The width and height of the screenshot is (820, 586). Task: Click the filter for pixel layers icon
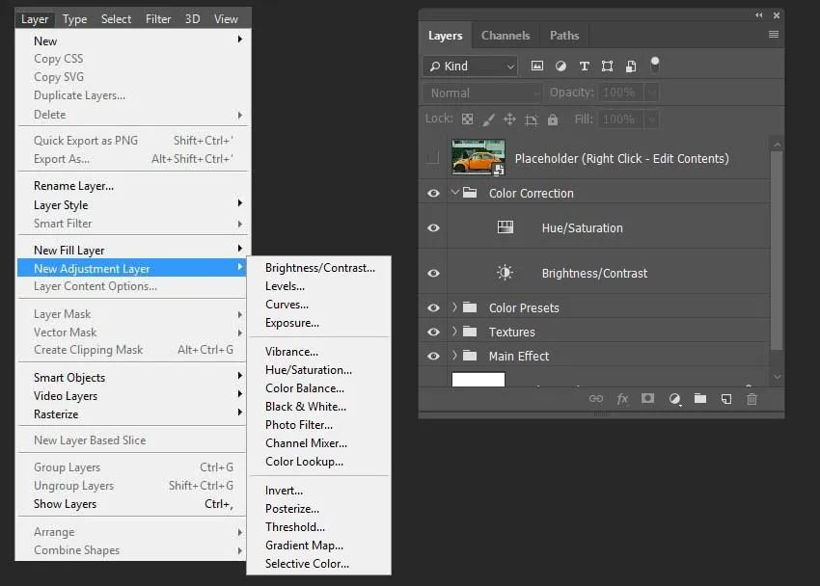(x=537, y=67)
